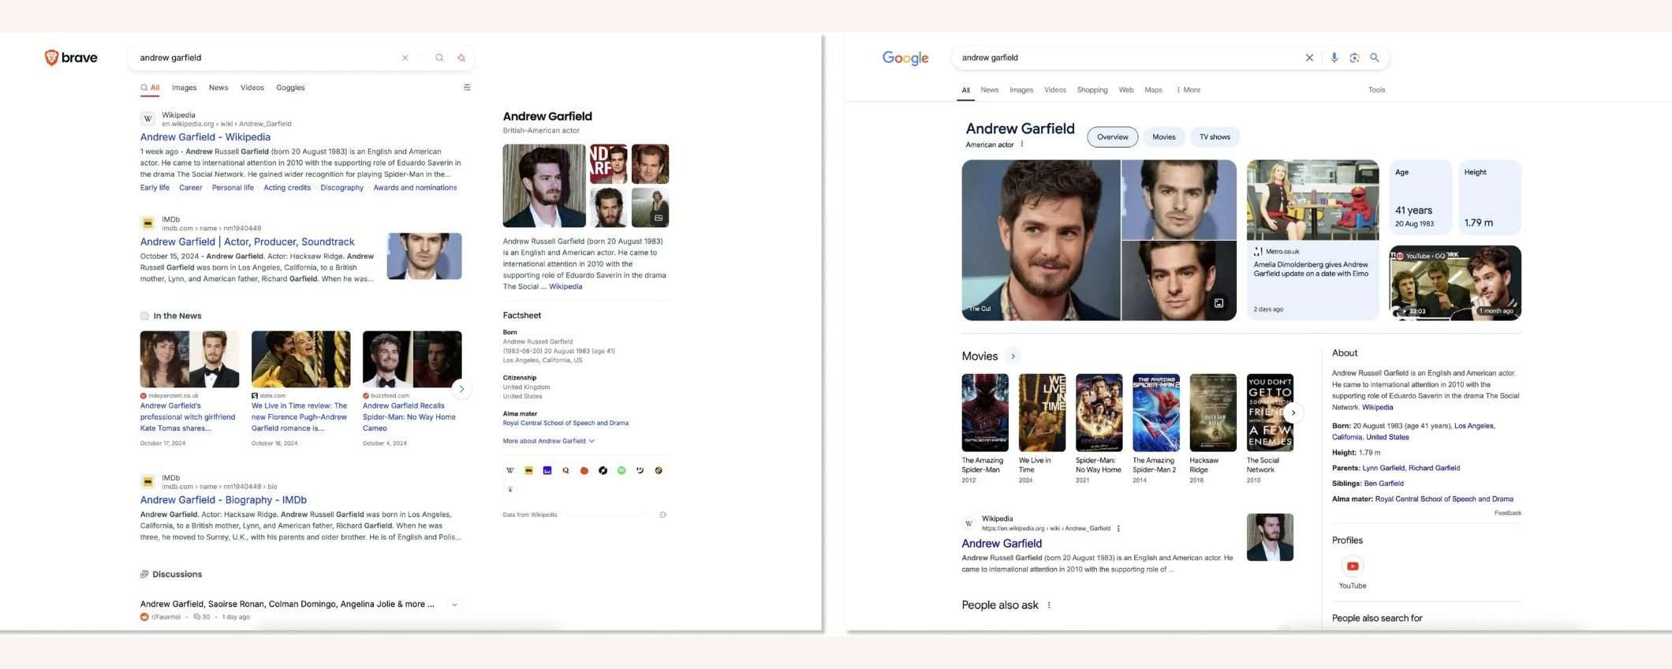Click inside the Brave search field
This screenshot has height=669, width=1672.
268,58
